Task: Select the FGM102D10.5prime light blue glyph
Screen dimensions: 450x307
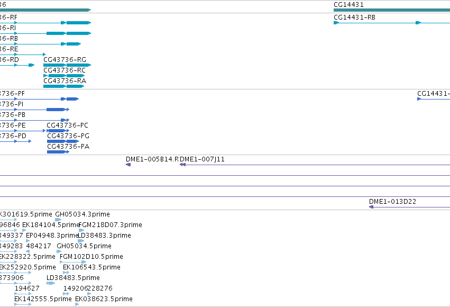Action: coord(73,262)
